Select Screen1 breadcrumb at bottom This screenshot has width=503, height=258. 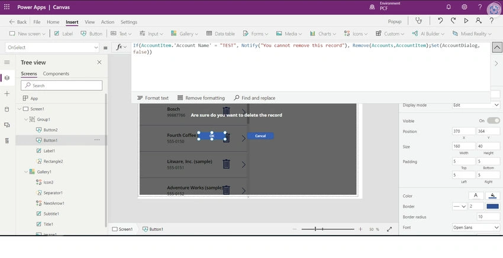[x=122, y=229]
